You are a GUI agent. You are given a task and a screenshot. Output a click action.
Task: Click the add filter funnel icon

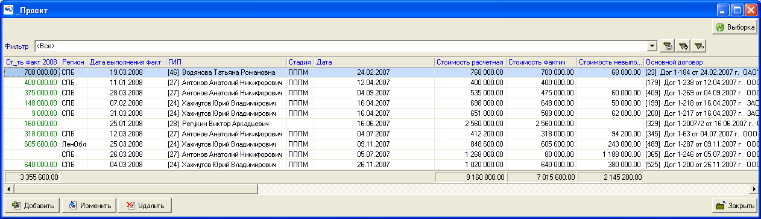683,46
